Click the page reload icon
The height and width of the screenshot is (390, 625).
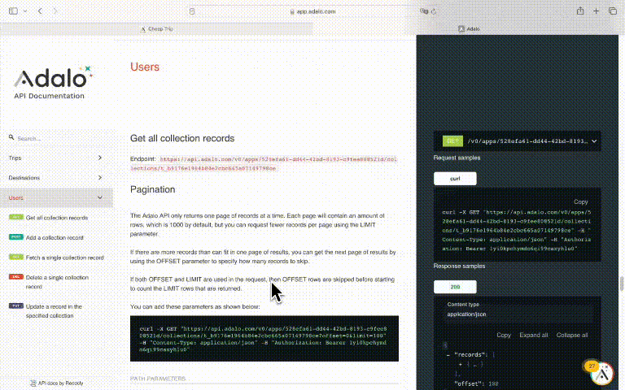coord(435,11)
